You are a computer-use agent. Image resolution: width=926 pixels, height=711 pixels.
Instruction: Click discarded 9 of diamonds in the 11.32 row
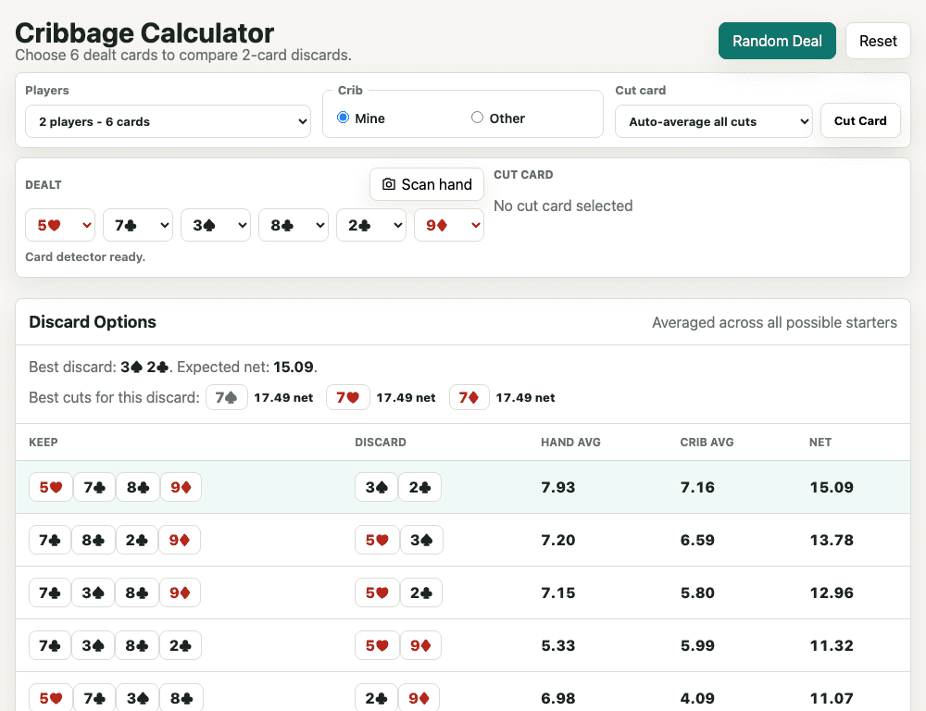click(x=420, y=645)
